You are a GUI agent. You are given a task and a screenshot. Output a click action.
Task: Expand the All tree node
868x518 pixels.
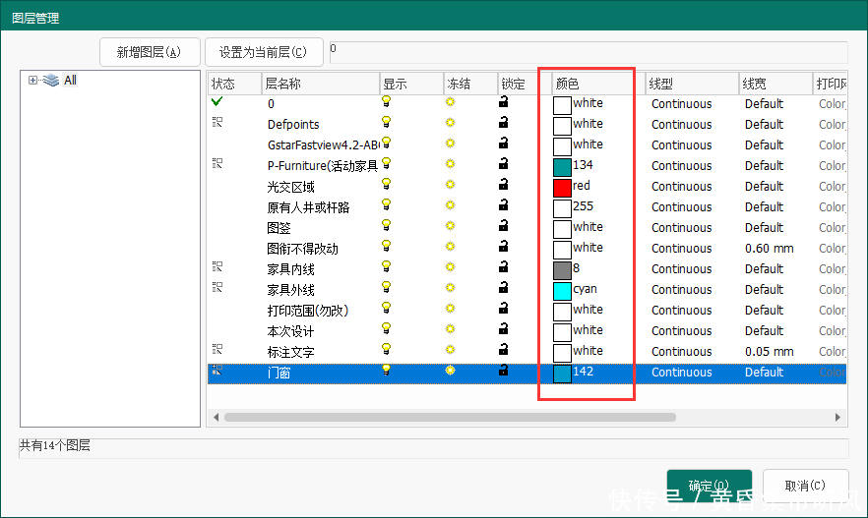pos(32,81)
